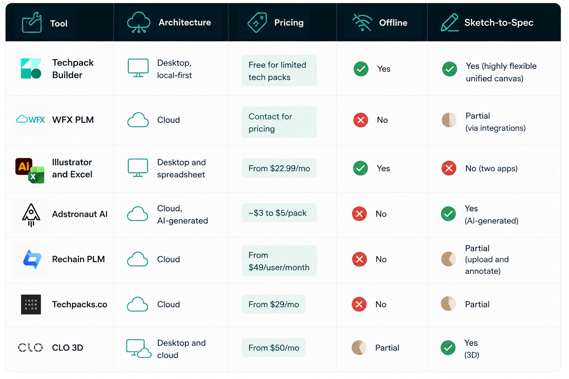Click the Rechain PLM logo

(x=32, y=259)
